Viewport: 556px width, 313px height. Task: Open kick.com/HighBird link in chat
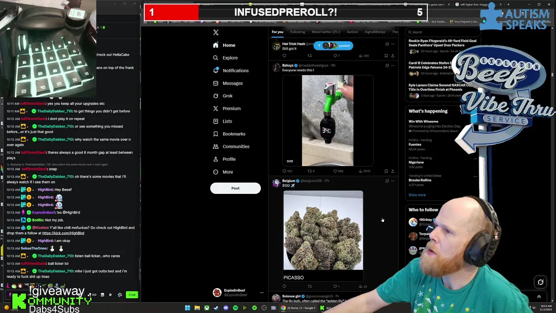[63, 233]
